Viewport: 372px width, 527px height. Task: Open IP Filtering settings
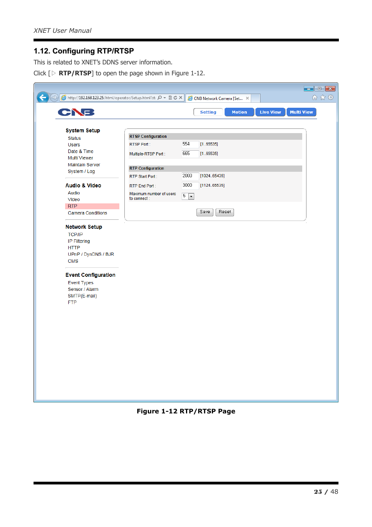click(79, 241)
